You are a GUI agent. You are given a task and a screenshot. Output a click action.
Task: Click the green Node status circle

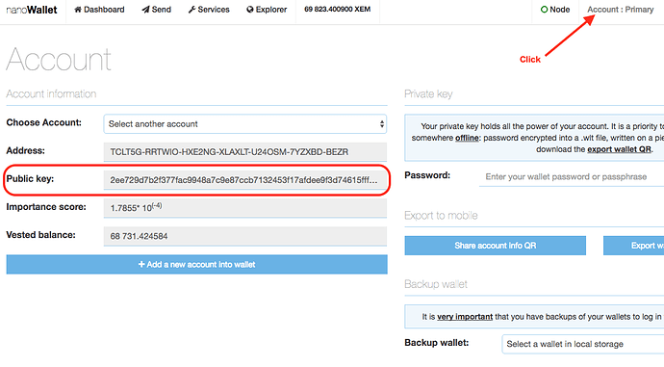click(544, 10)
